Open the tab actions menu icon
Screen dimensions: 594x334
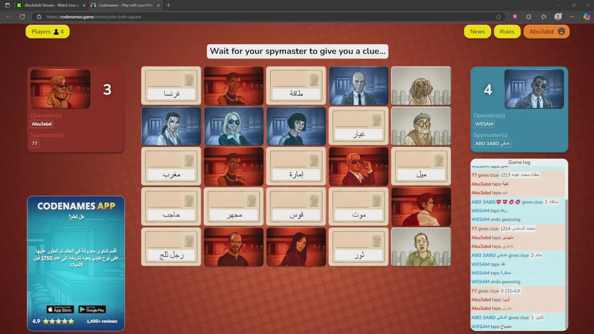(x=7, y=5)
